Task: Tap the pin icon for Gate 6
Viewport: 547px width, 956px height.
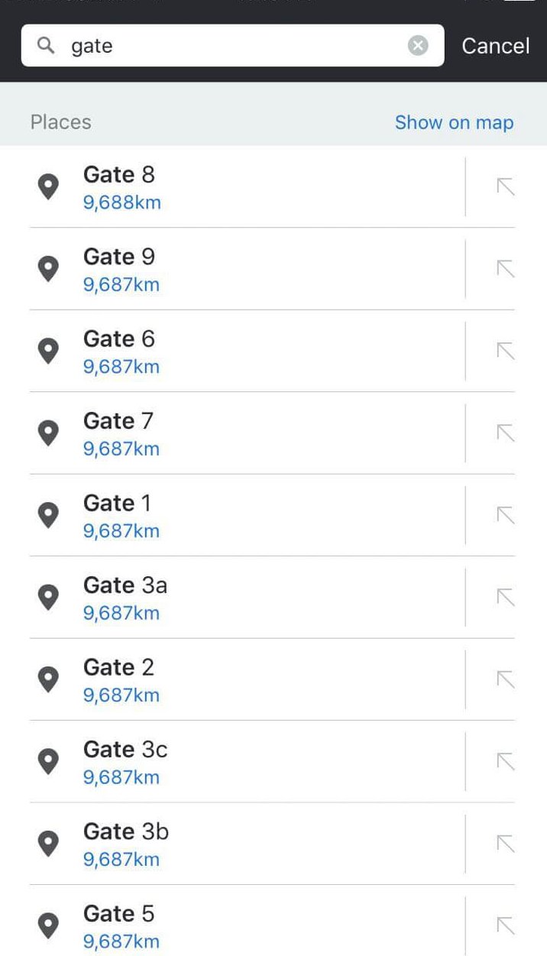Action: [47, 351]
